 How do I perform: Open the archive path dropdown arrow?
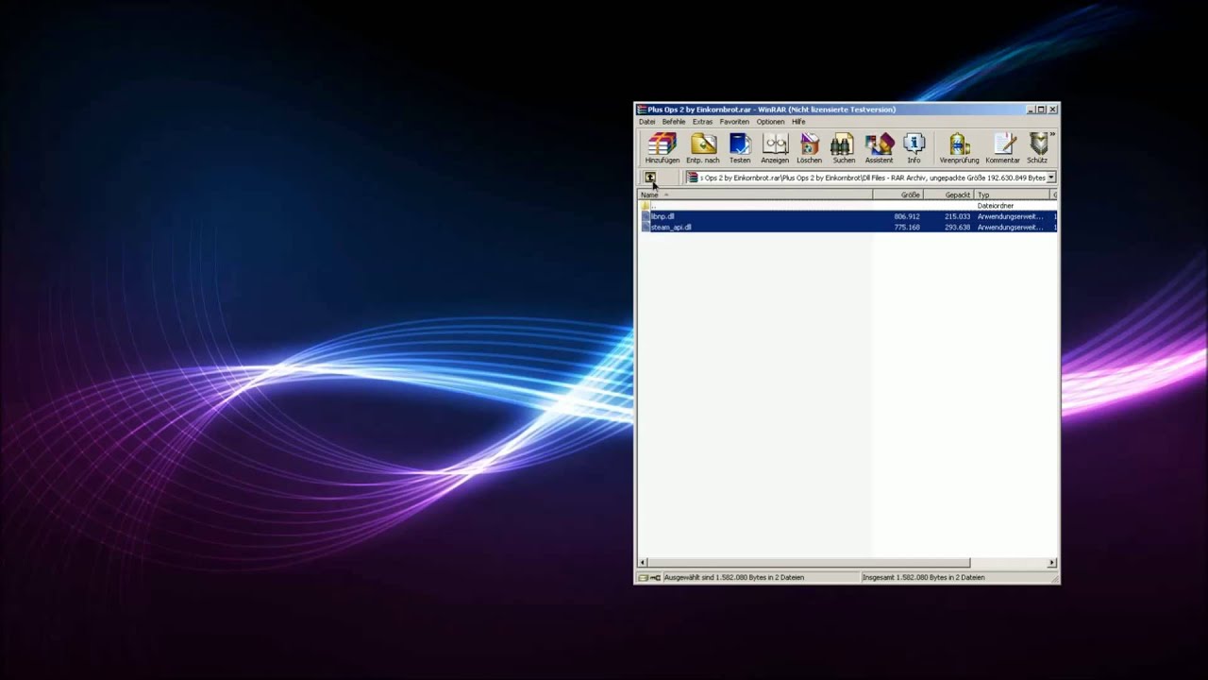pos(1051,178)
